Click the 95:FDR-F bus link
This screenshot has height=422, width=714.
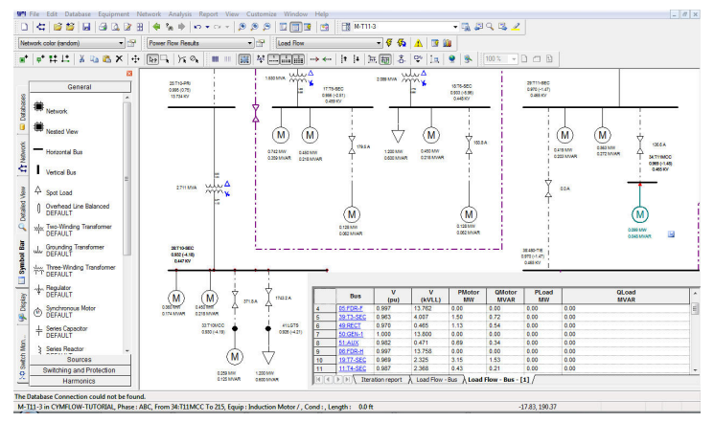click(349, 309)
